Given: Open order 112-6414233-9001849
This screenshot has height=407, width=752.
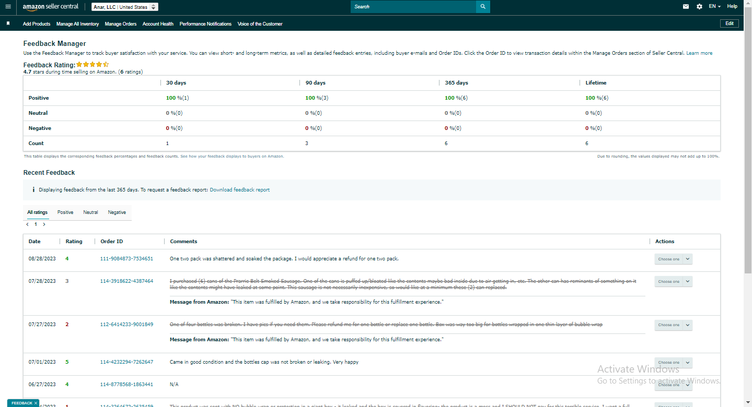Looking at the screenshot, I should [126, 325].
